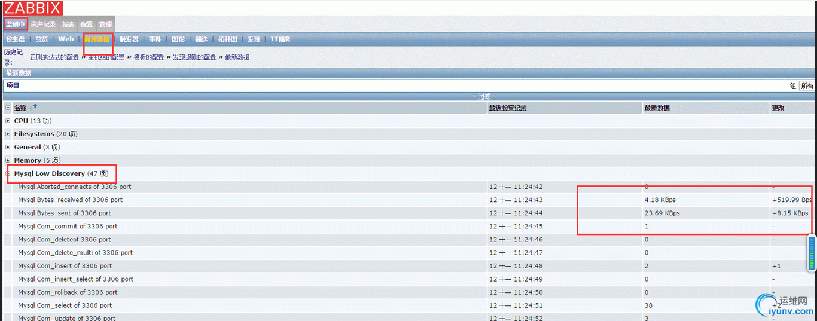
Task: Expand the CPU group
Action: click(8, 121)
